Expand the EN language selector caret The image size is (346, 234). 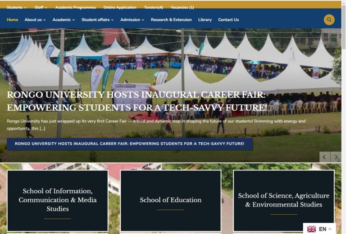pyautogui.click(x=330, y=229)
